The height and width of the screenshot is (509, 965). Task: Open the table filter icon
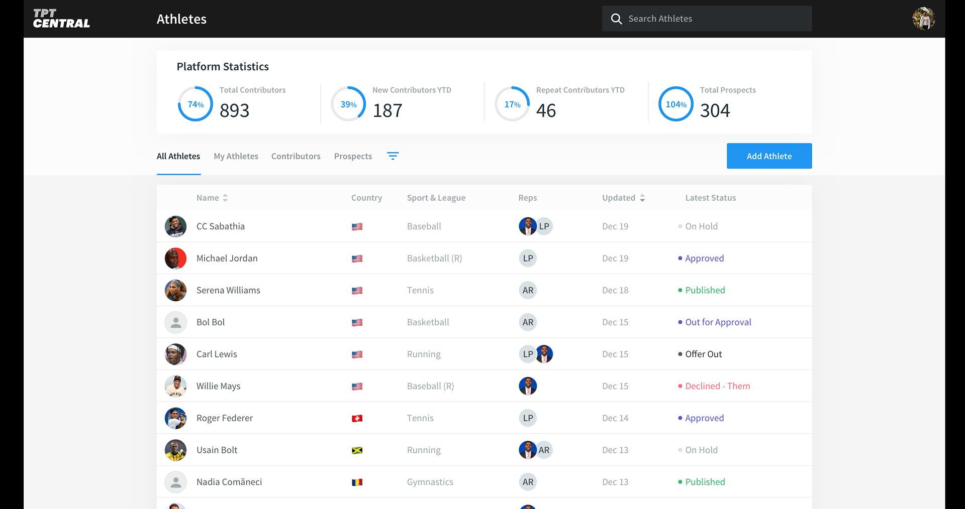(393, 156)
